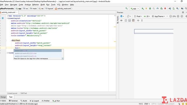Stop the app with the red square
187x105 pixels.
coord(165,8)
